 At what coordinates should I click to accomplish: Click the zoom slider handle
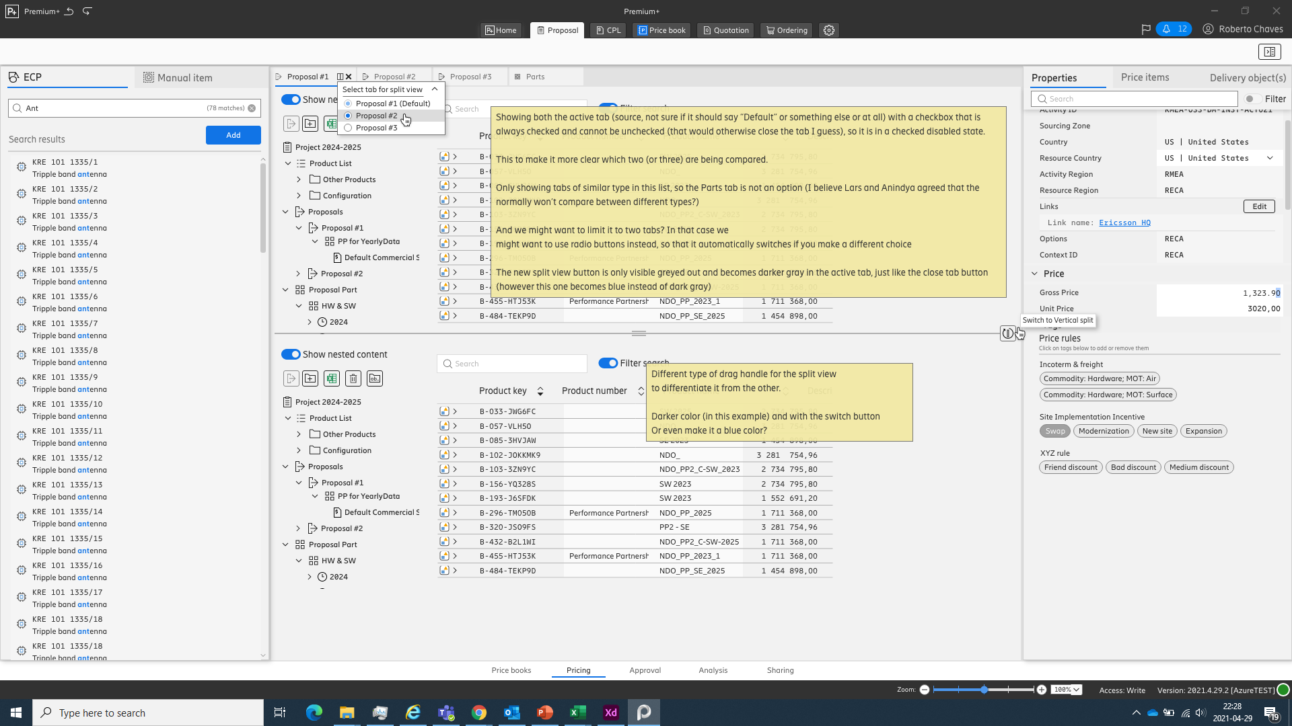[x=984, y=690]
